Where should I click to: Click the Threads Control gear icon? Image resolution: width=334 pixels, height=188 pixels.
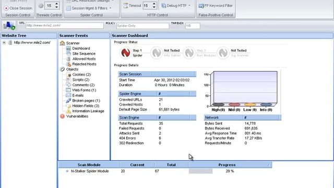click(41, 6)
